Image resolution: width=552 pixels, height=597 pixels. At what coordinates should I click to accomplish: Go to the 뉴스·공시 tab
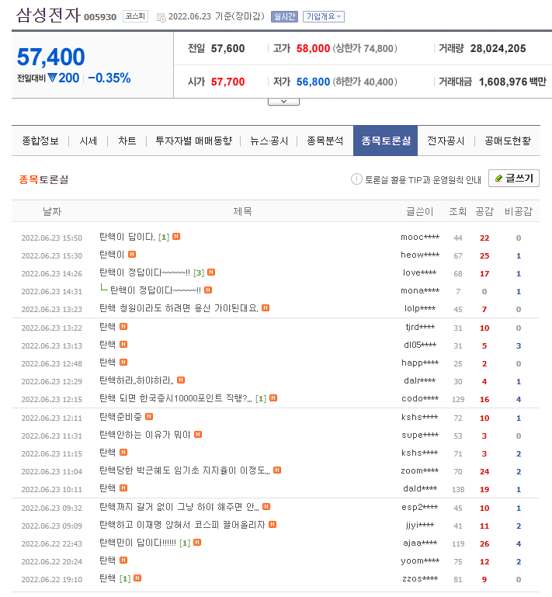click(269, 141)
